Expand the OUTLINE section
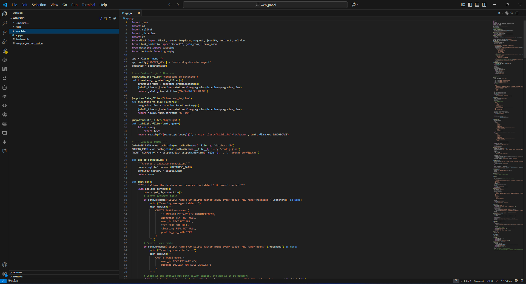 tap(17, 272)
